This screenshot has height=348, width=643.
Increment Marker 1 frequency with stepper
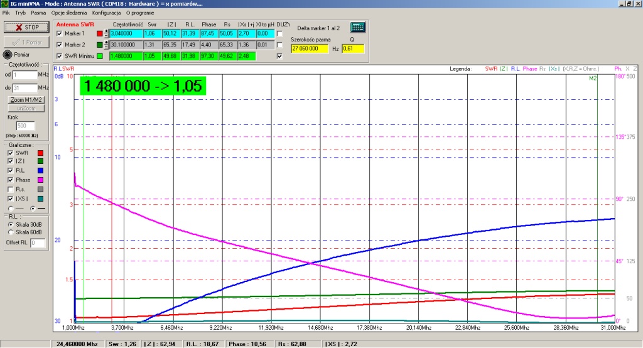coord(106,31)
